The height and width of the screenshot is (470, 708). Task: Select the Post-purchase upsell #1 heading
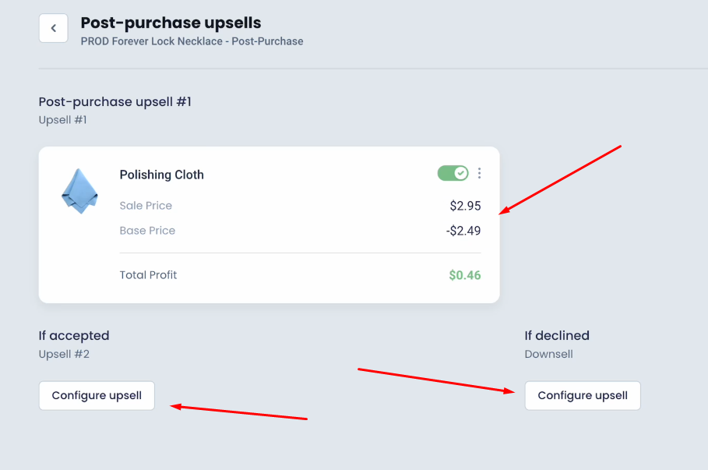(x=115, y=101)
